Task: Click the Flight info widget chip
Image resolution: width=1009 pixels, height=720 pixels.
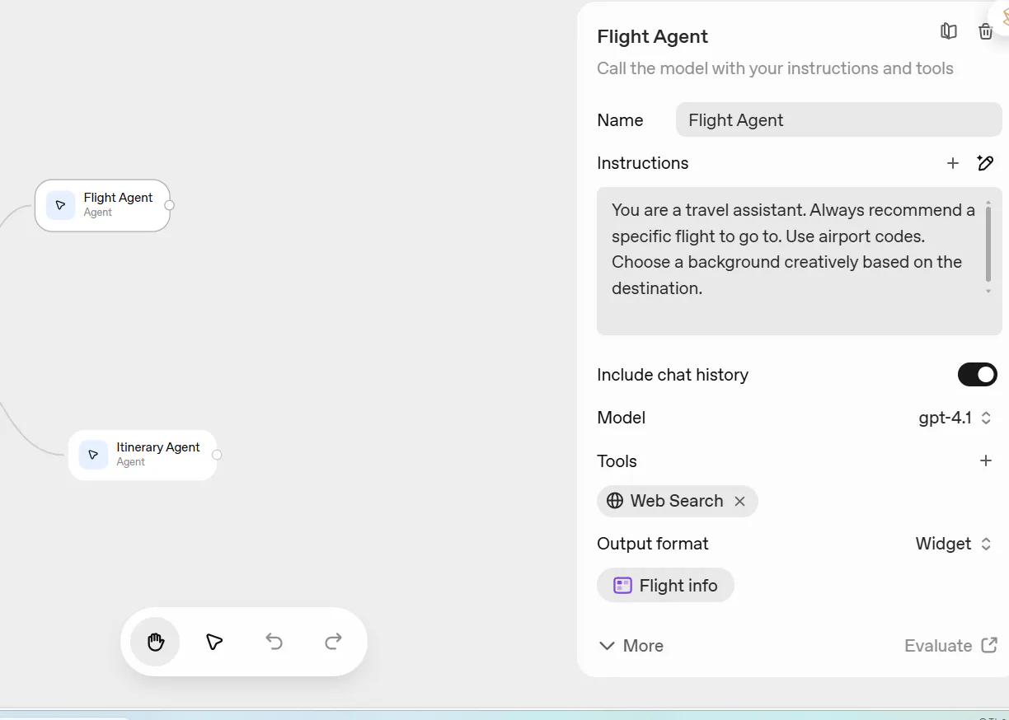Action: click(x=665, y=586)
